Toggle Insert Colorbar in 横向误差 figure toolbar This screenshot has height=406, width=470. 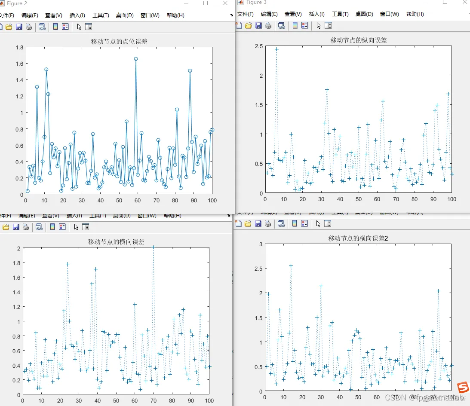pyautogui.click(x=52, y=227)
